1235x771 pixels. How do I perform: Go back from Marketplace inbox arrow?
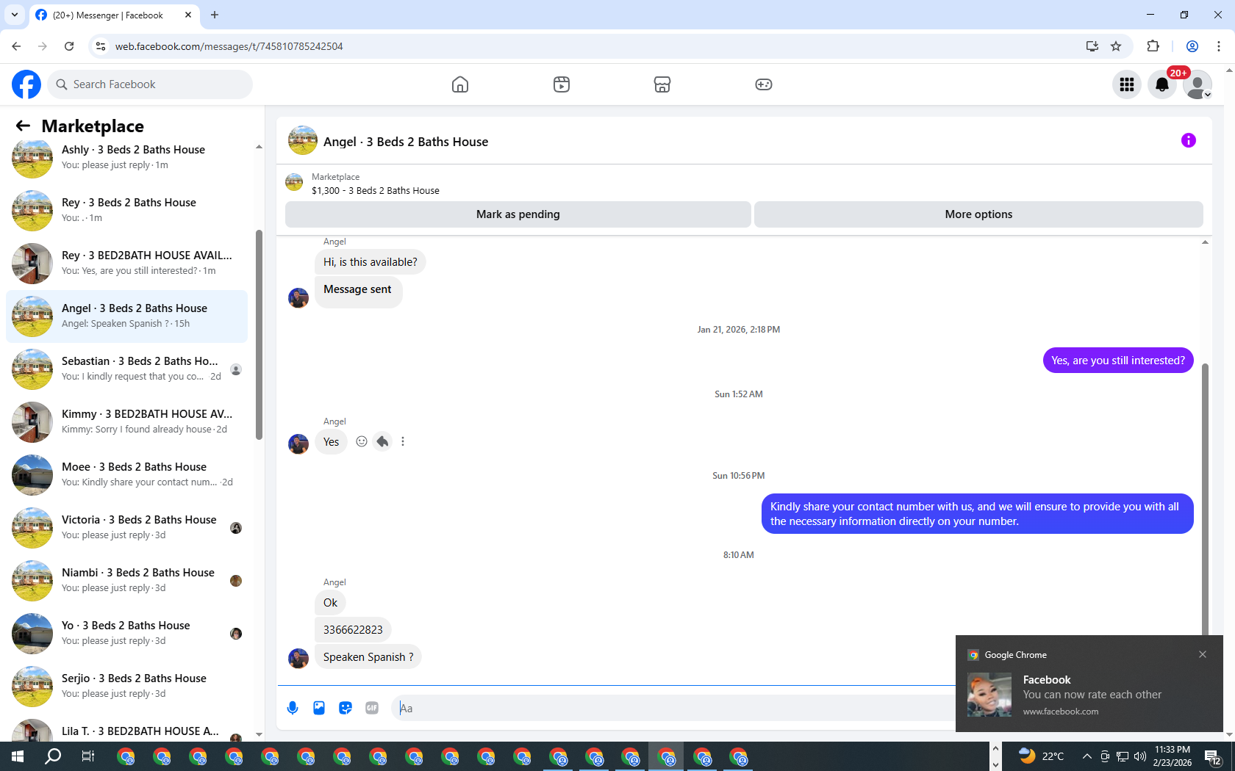pos(24,126)
